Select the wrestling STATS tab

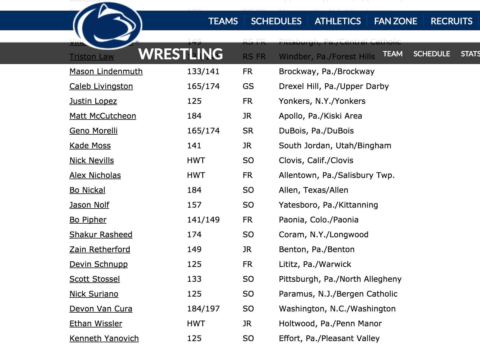[x=470, y=54]
